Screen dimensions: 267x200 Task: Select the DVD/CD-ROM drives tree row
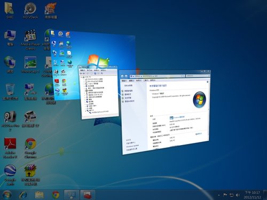(x=94, y=79)
